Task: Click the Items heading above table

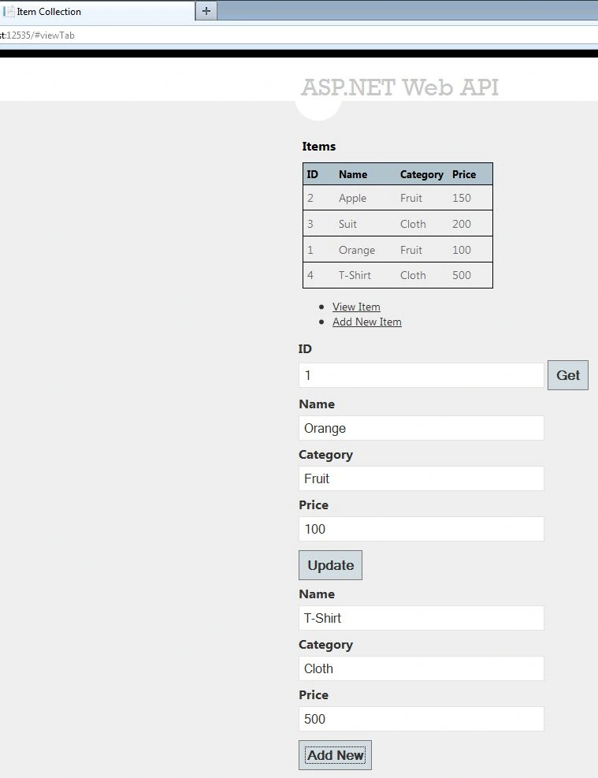Action: 319,147
